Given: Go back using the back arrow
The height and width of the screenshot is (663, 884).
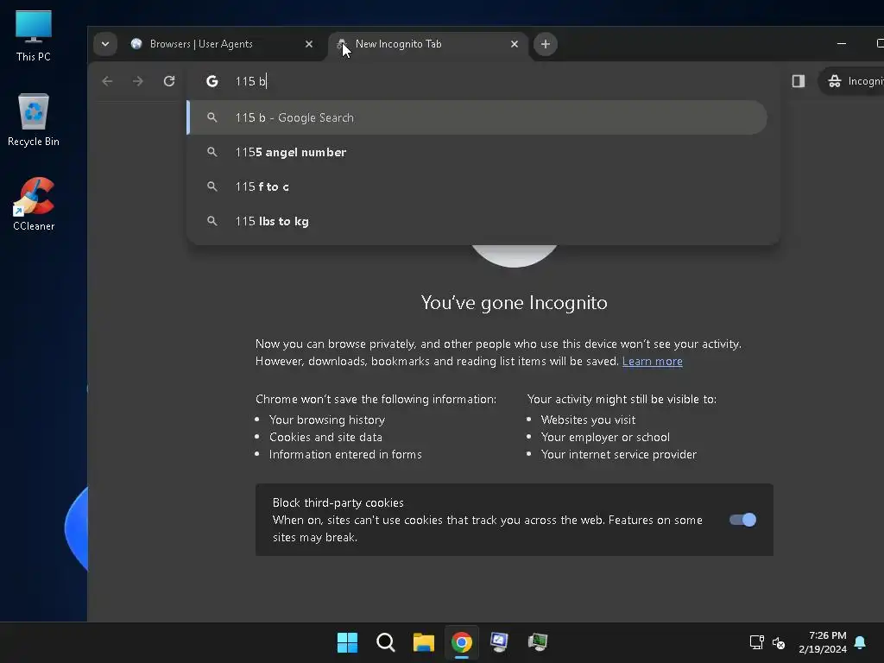Looking at the screenshot, I should (x=107, y=81).
